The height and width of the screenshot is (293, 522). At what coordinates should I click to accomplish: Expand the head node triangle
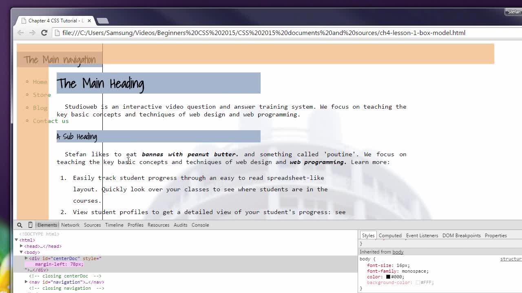(22, 246)
